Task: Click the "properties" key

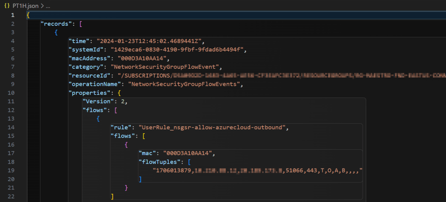Action: [88, 93]
